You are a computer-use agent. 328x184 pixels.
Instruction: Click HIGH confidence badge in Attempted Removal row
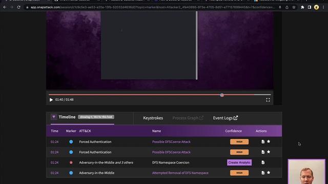coord(239,173)
